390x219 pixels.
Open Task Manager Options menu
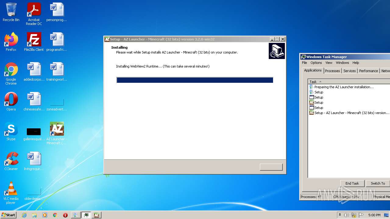[316, 63]
